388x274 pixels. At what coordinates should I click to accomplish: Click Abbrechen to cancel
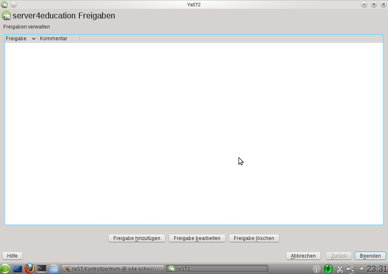(303, 256)
